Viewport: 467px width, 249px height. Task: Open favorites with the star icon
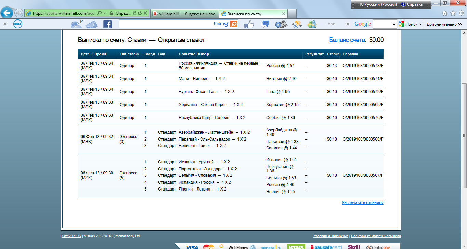coord(453,13)
